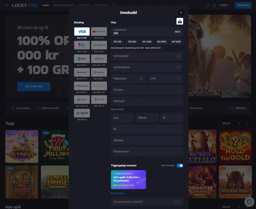Open the År birth year selector

pos(171,118)
